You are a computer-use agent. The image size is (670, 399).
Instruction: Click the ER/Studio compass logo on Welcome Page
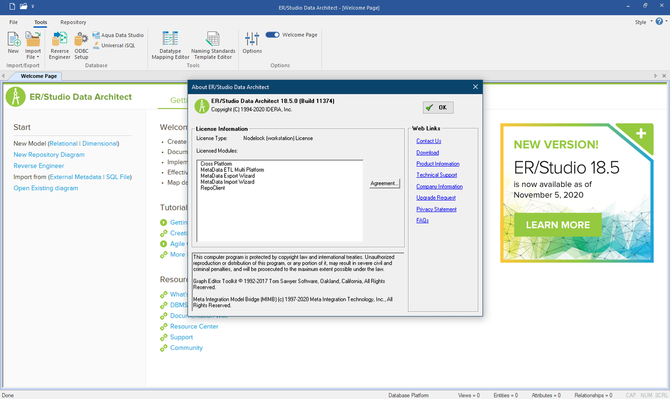(16, 97)
